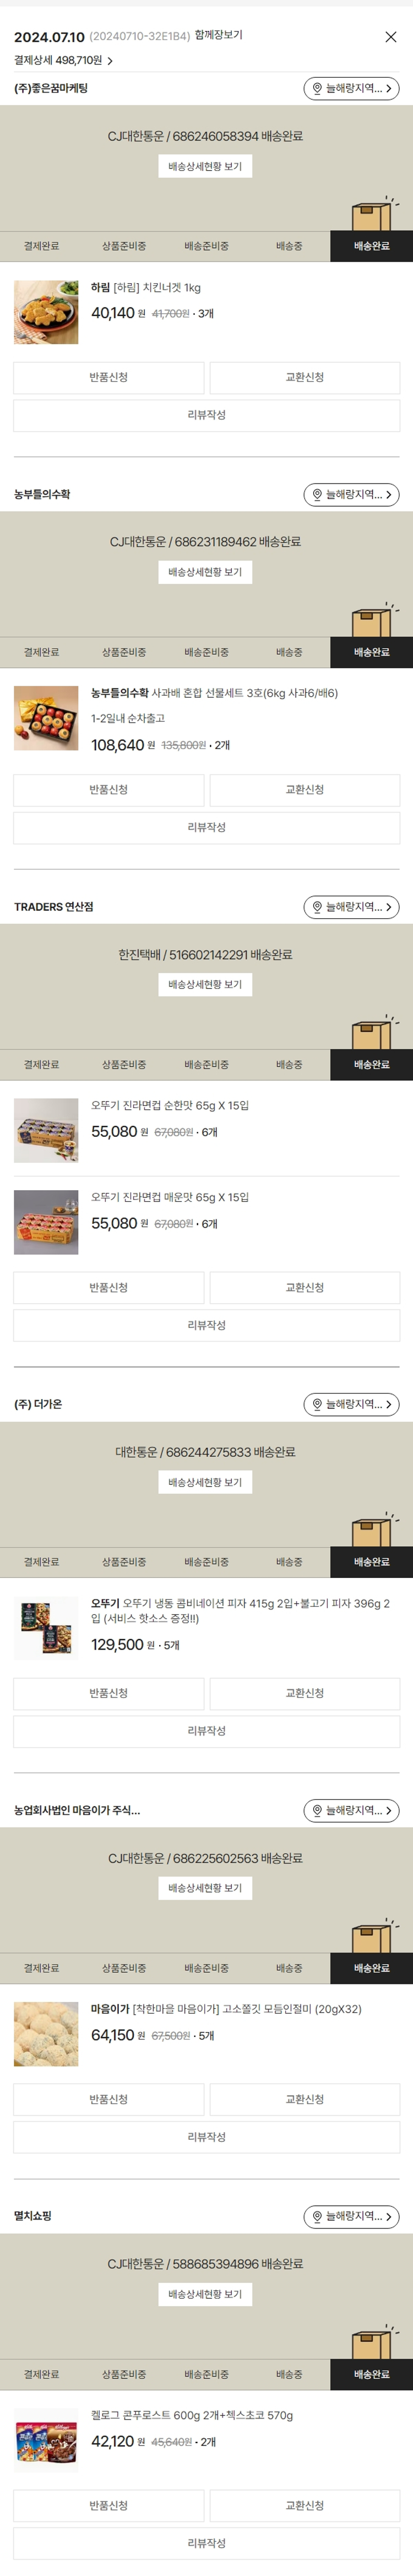View 배송상세현황 보기 for 한진택배 shipment
Viewport: 413px width, 2576px height.
205,985
